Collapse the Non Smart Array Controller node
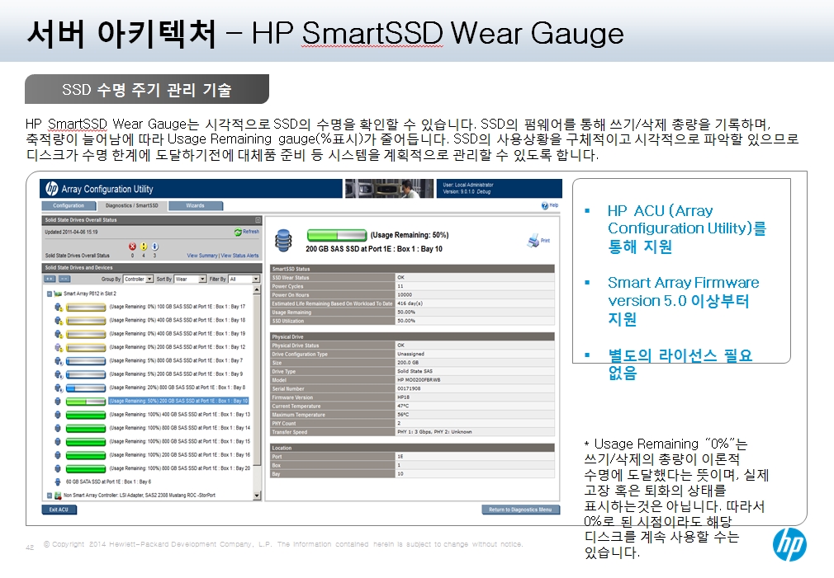 tap(49, 496)
